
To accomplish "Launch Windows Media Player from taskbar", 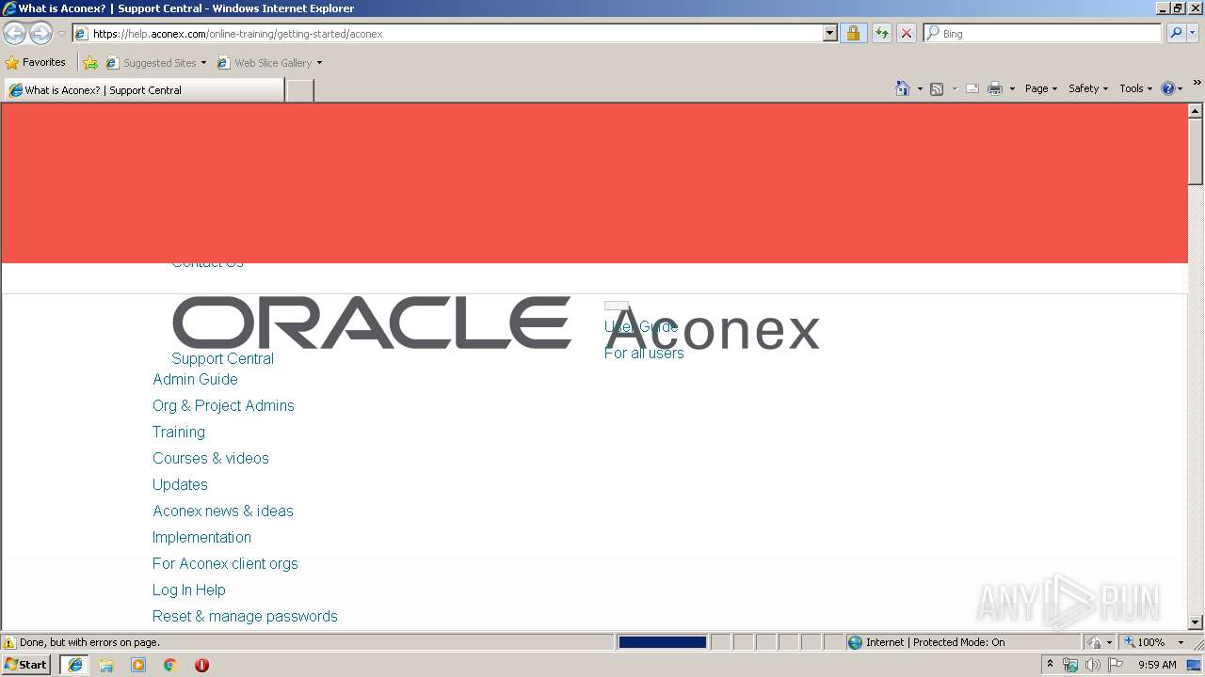I will 138,665.
